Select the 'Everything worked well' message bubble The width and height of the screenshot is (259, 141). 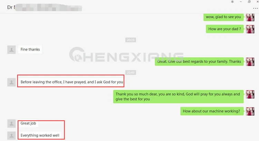40,135
